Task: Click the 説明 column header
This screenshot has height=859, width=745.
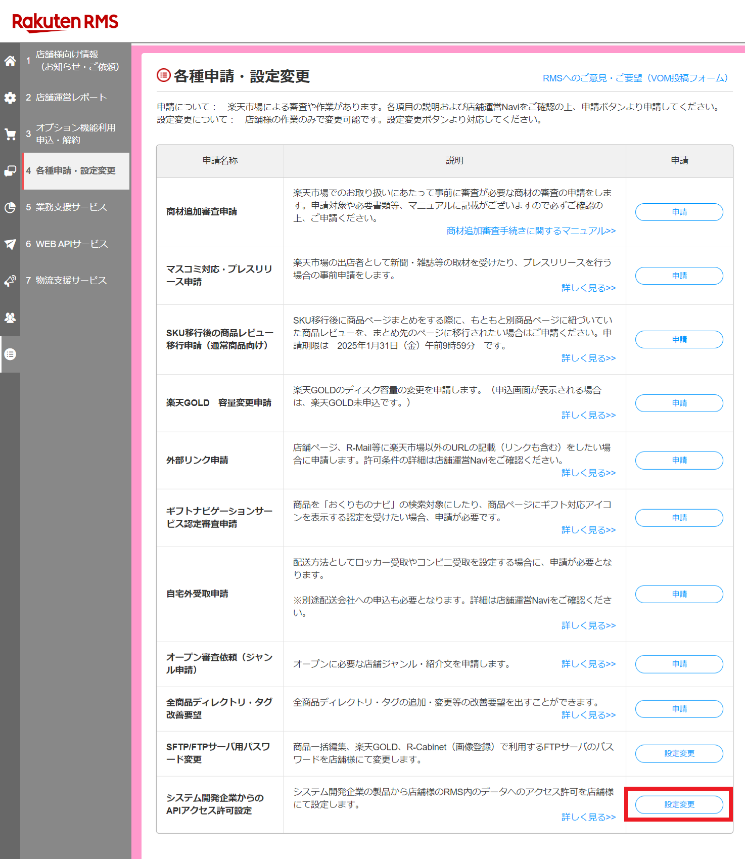Action: [454, 161]
